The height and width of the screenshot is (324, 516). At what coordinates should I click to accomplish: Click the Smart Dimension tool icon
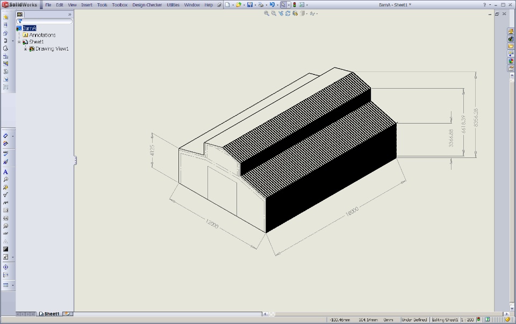[x=5, y=136]
